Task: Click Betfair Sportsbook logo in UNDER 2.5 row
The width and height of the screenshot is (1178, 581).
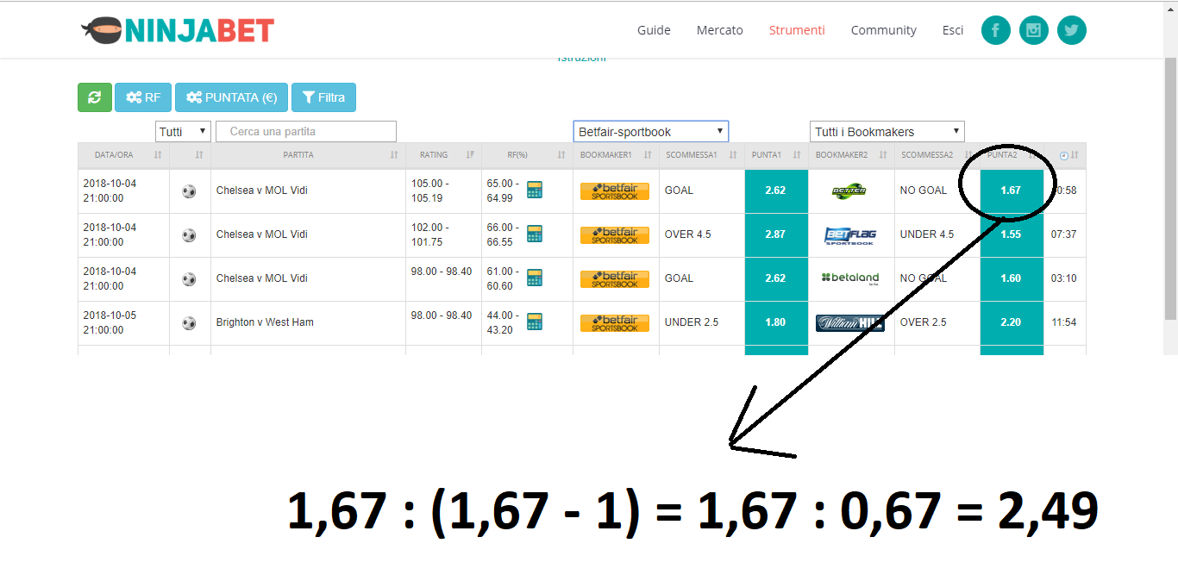Action: [615, 322]
